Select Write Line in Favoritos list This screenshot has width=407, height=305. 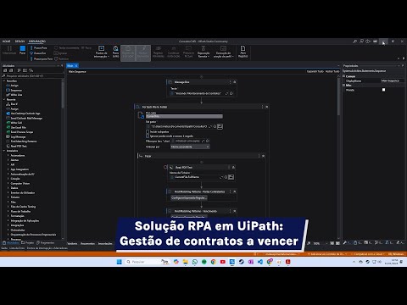(14, 95)
